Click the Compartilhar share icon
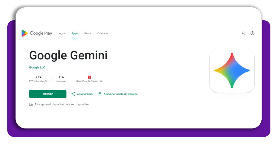278x145 pixels. click(73, 94)
